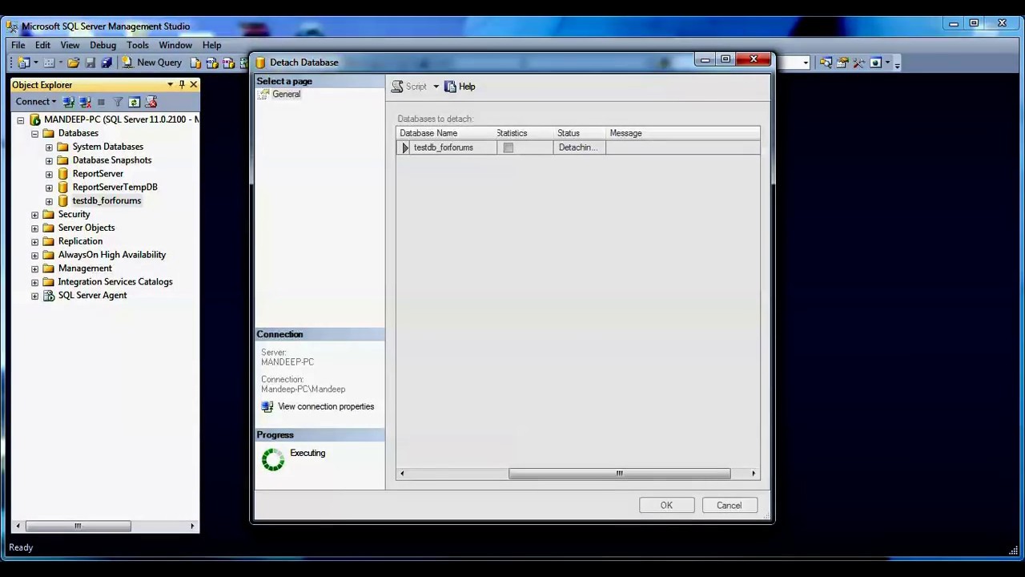Click the Executing progress spinner

(273, 459)
